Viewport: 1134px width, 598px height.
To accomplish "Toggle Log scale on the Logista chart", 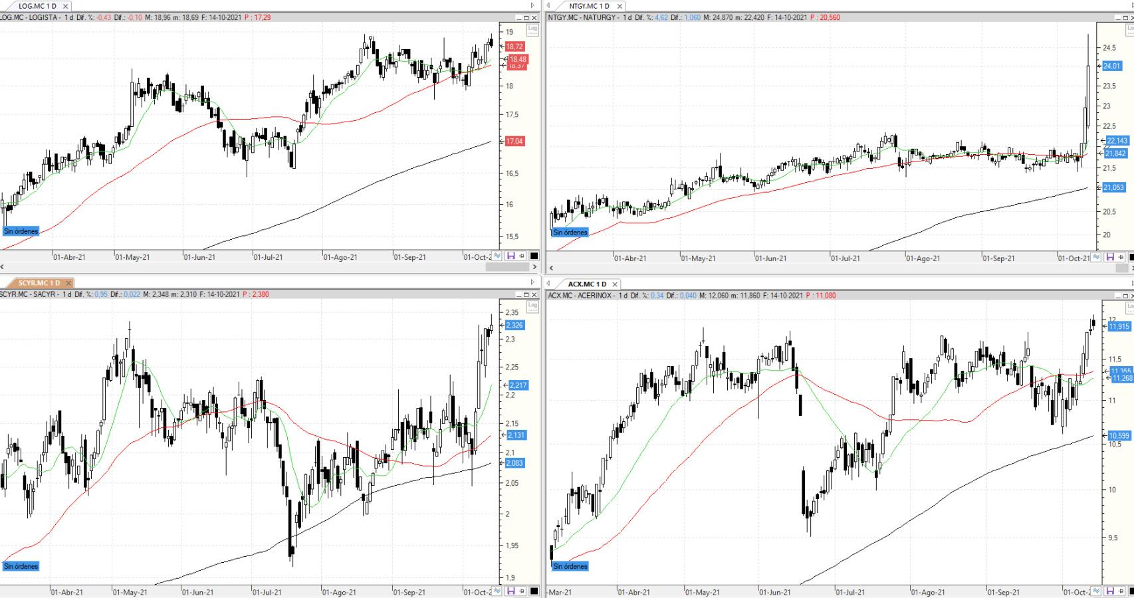I will pyautogui.click(x=532, y=29).
